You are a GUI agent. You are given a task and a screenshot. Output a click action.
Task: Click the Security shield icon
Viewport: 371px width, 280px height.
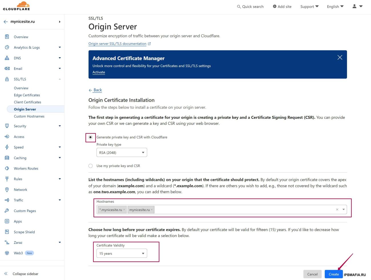[7, 126]
